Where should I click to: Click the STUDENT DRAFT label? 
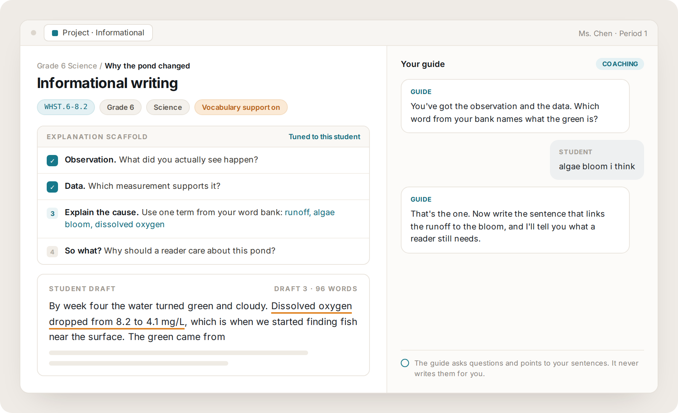[82, 289]
